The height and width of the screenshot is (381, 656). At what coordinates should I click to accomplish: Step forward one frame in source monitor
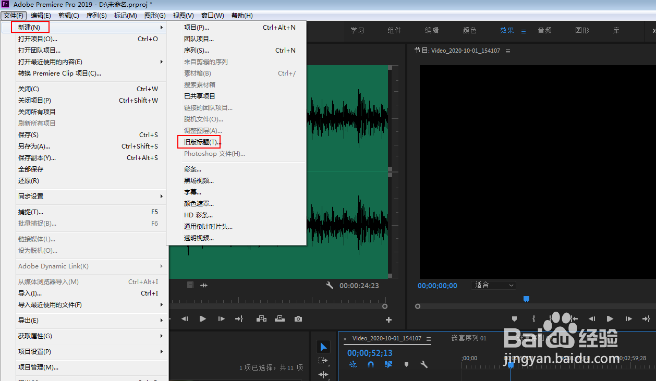point(222,319)
